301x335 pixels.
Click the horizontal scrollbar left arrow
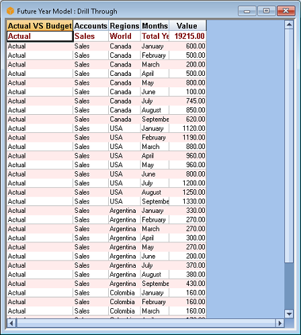11,323
